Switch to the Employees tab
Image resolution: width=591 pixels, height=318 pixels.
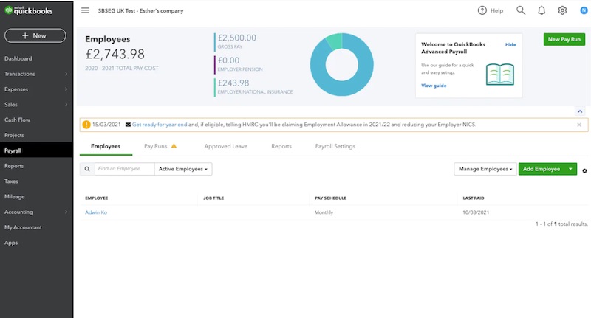point(106,146)
